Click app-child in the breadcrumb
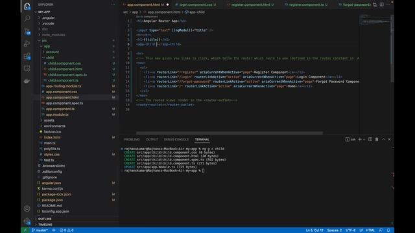 (195, 12)
